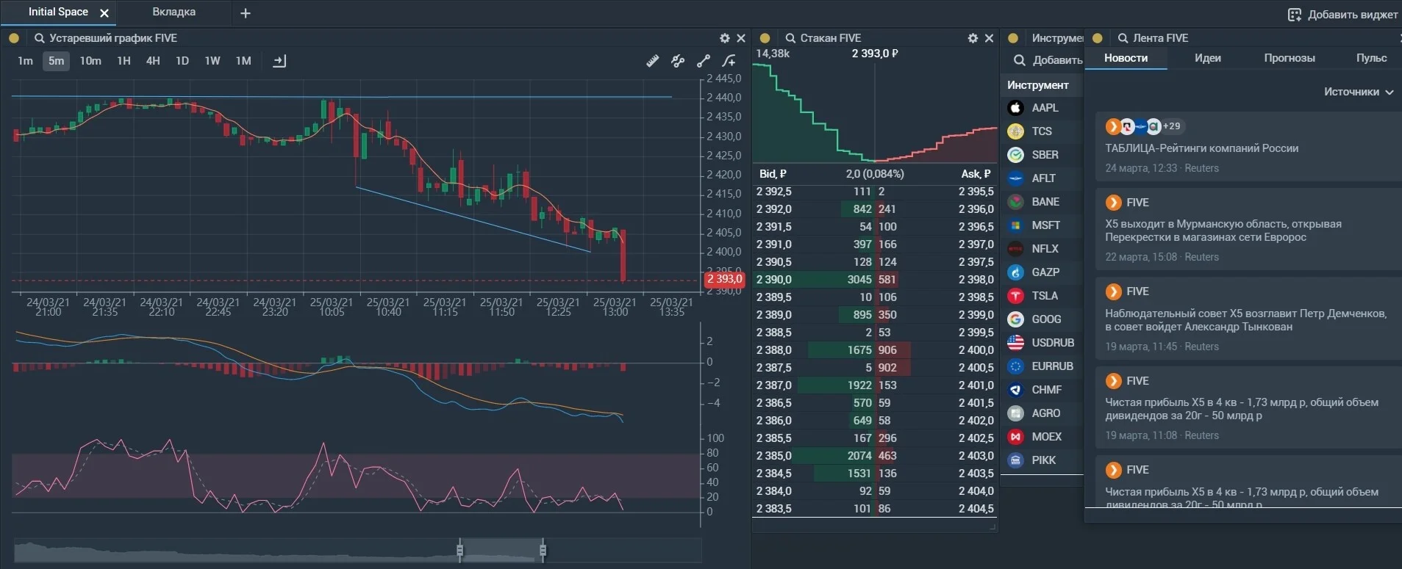This screenshot has width=1402, height=569.
Task: Click the Tesla logo beside TSLA
Action: pos(1015,296)
